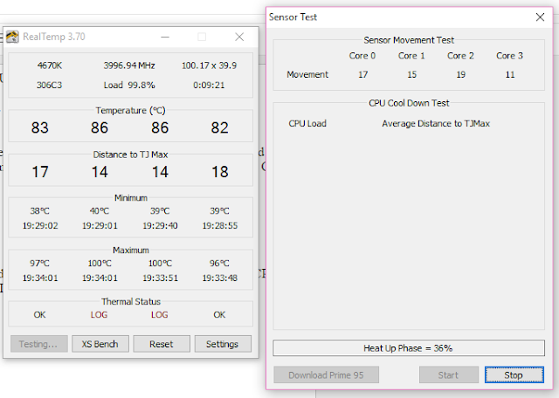Click the CPU Load column label
The width and height of the screenshot is (559, 398).
tap(307, 123)
